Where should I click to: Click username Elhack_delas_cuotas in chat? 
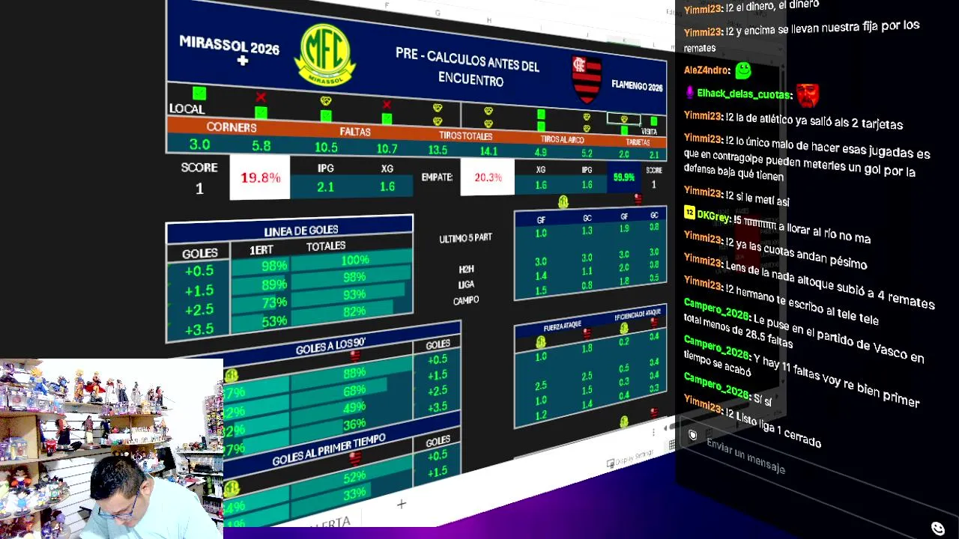click(x=744, y=95)
